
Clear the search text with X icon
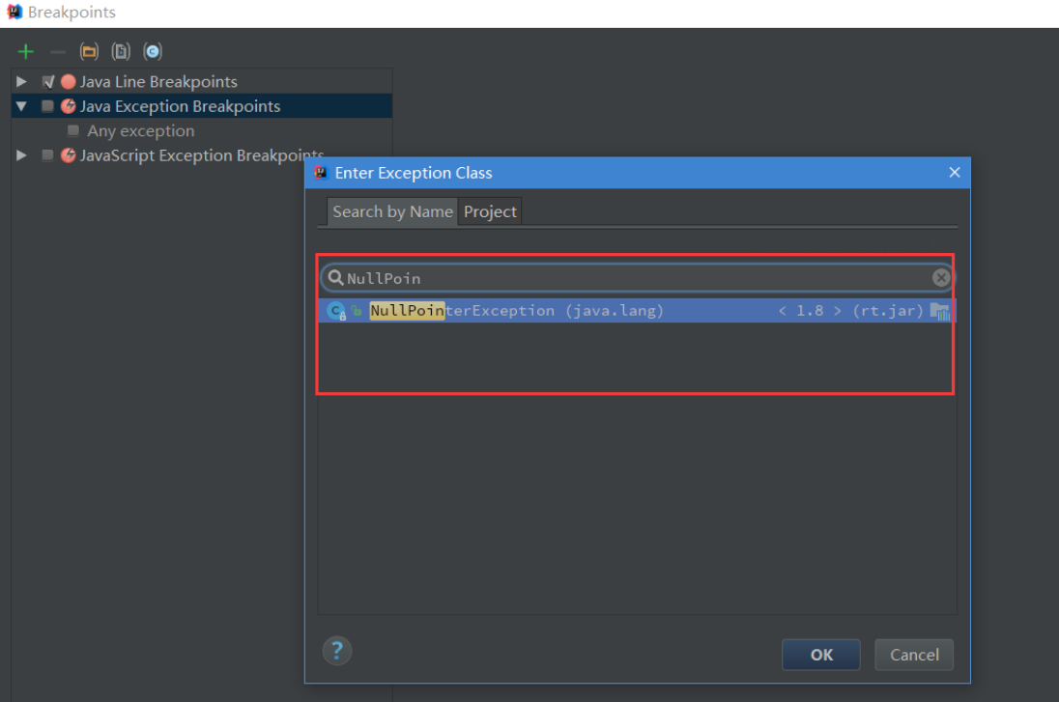point(941,277)
